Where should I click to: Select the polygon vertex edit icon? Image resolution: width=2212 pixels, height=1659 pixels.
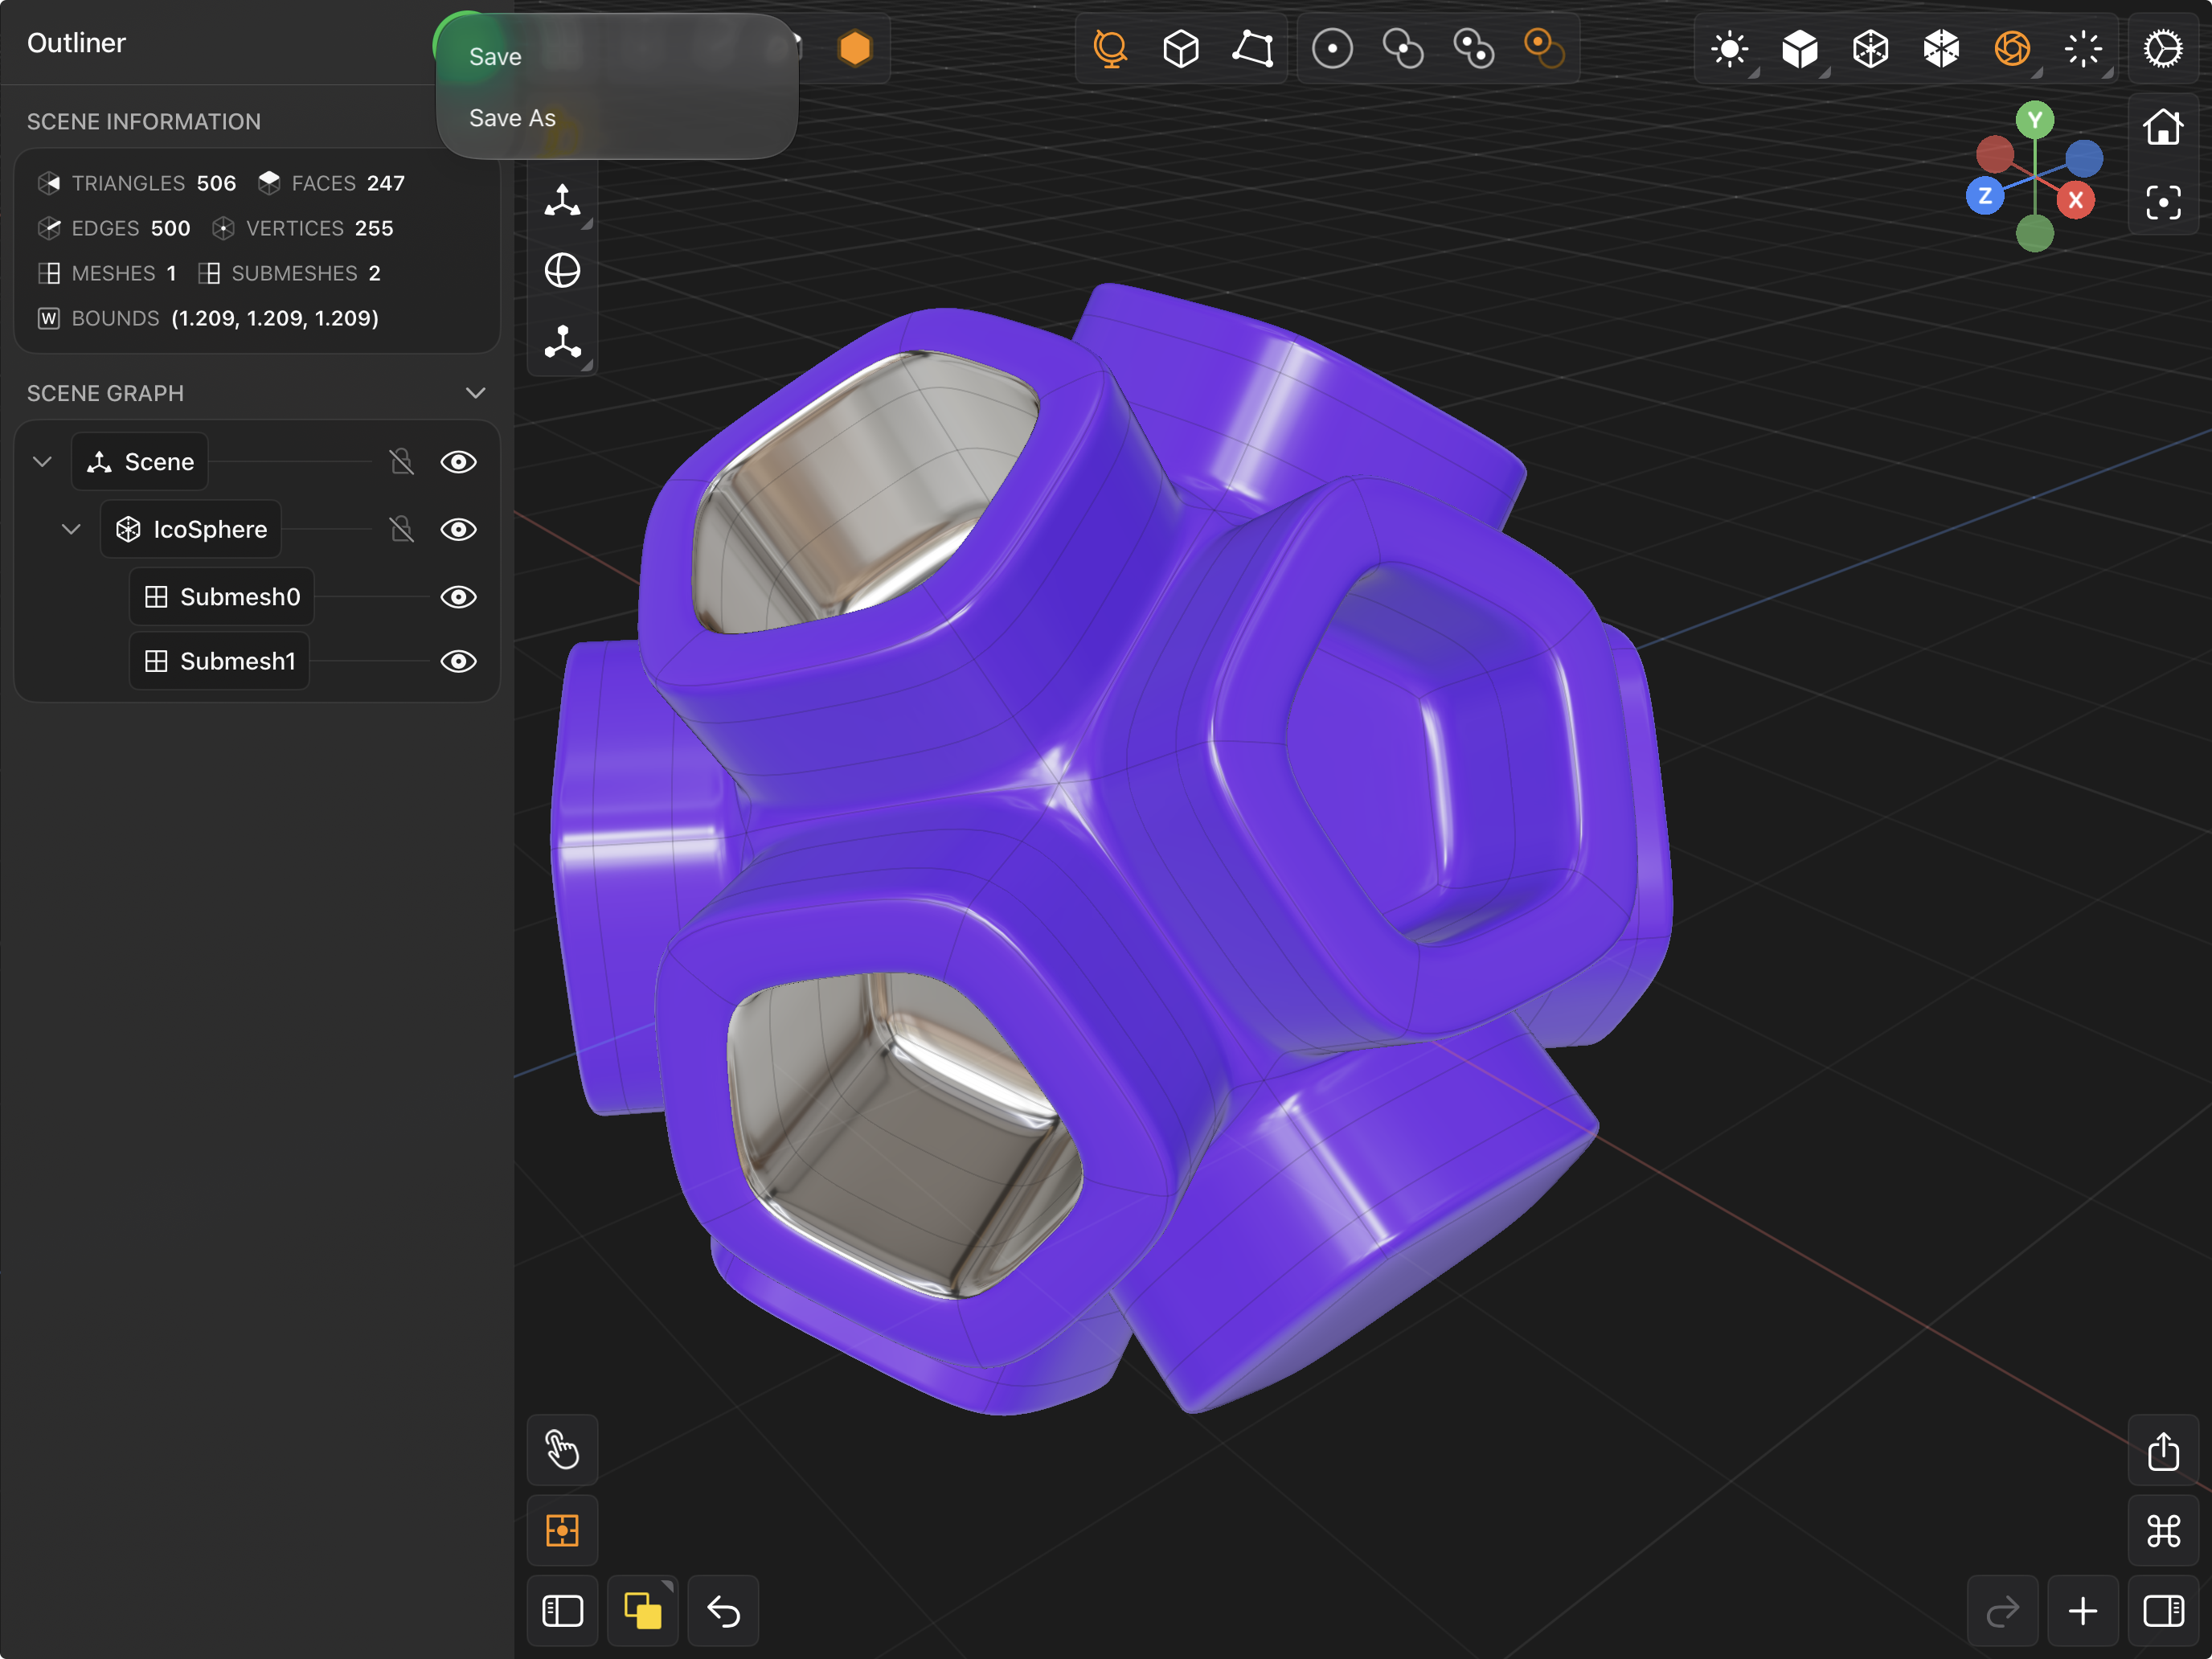click(x=1252, y=48)
